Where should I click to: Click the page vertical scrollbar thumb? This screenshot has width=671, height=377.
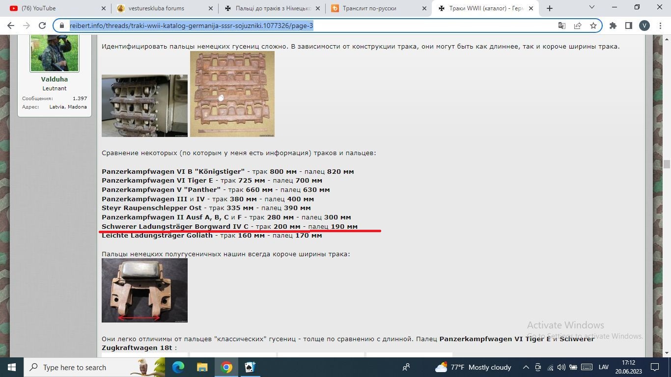pos(667,164)
